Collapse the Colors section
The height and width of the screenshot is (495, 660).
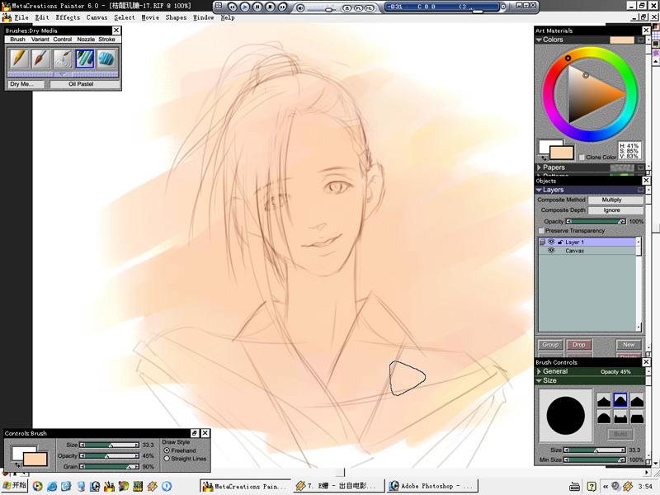539,40
